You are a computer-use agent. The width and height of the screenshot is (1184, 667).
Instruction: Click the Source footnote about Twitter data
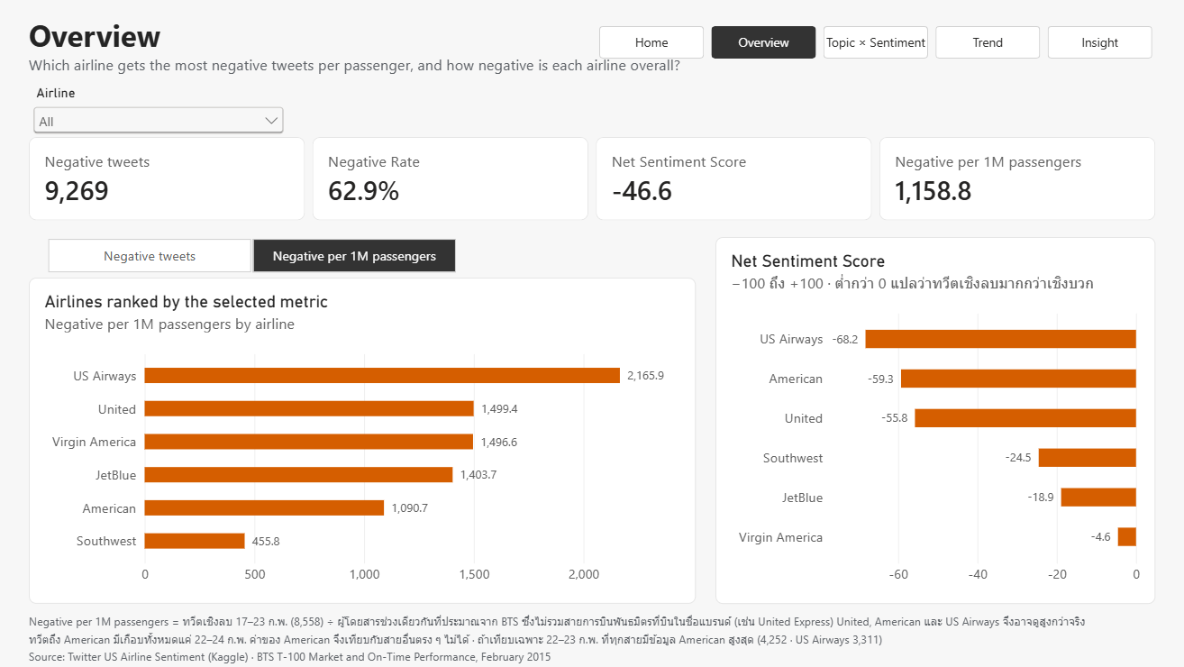pyautogui.click(x=289, y=657)
